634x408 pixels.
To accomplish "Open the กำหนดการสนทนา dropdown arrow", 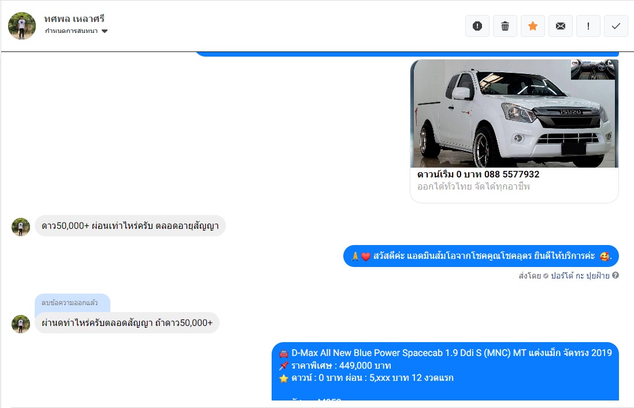I will [x=105, y=31].
